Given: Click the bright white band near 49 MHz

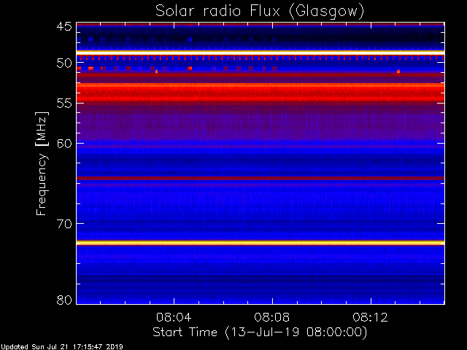Looking at the screenshot, I should tap(260, 52).
